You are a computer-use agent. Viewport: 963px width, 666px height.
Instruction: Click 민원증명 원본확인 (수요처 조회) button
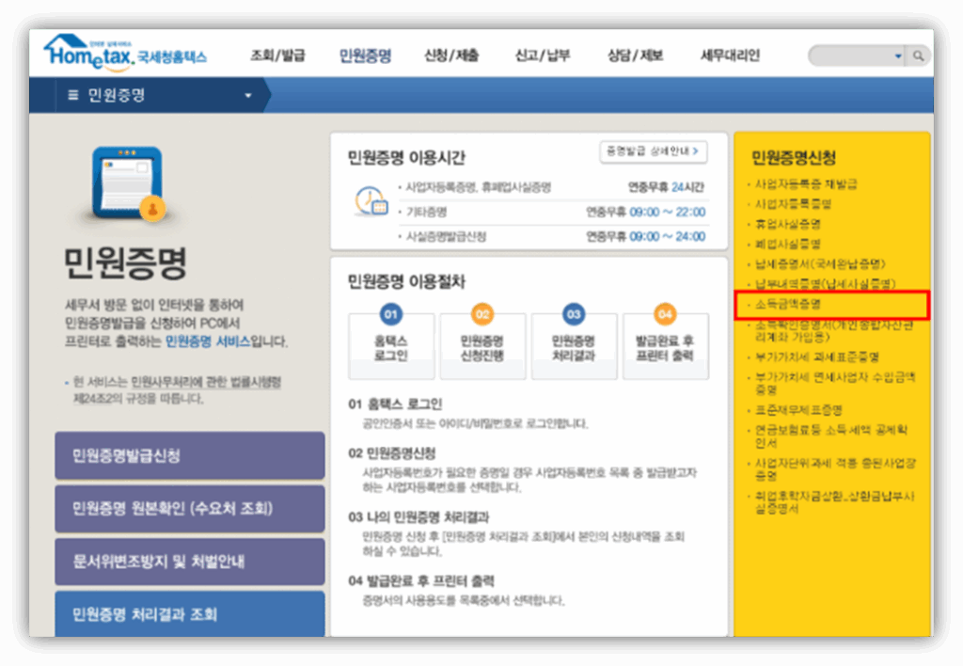coord(190,509)
